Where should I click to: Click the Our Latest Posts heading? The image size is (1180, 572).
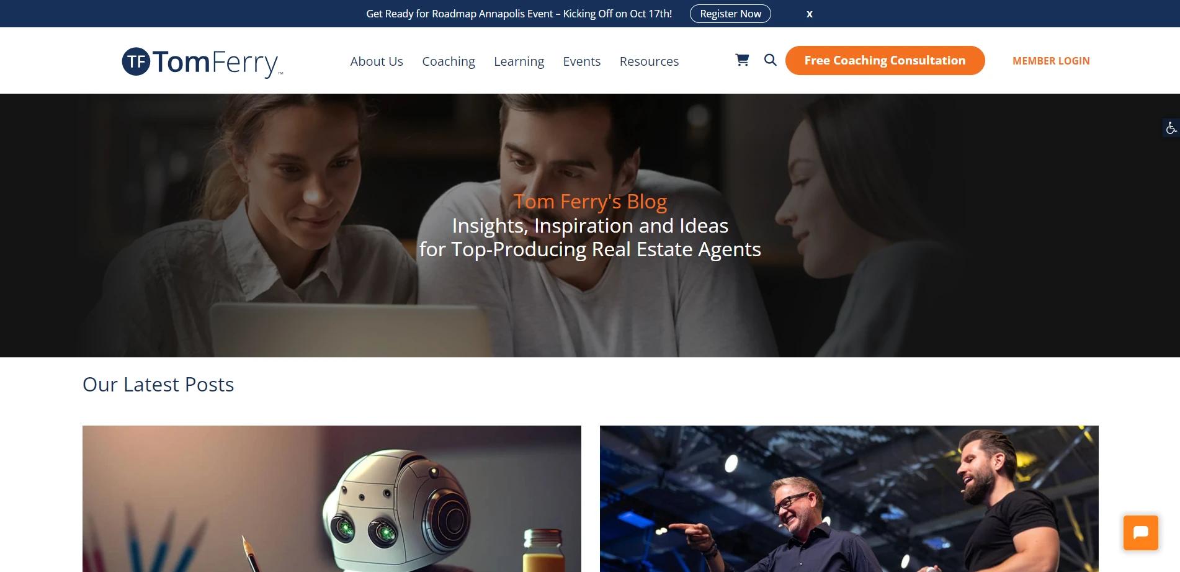point(158,385)
